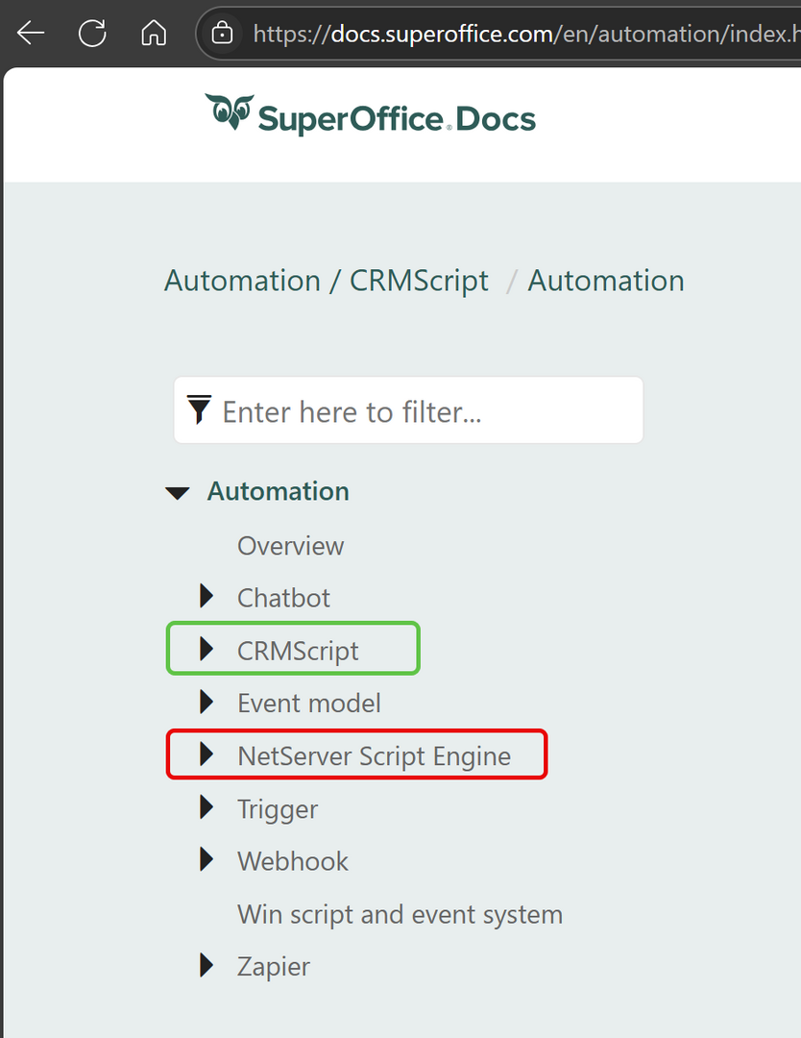The image size is (801, 1038).
Task: Expand the Zapier node arrow
Action: tap(207, 965)
